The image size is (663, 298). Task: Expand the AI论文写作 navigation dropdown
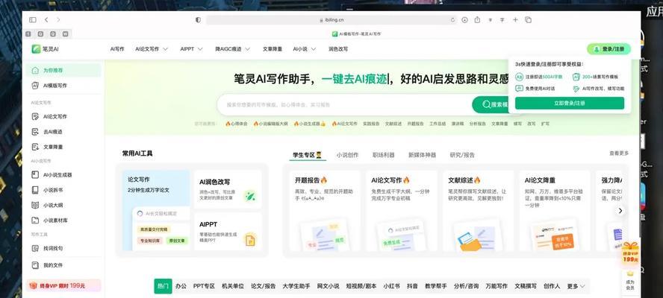(x=152, y=49)
